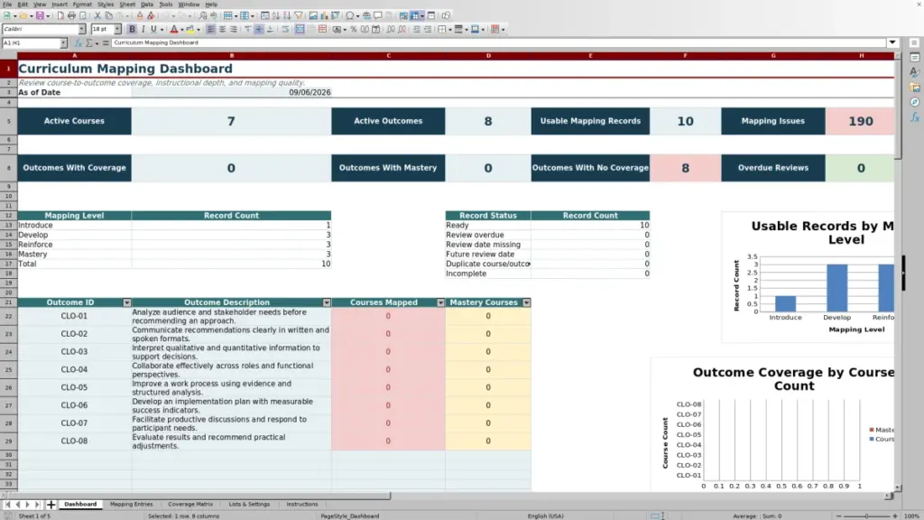Click English (USA) language status
Viewport: 924px width, 520px height.
click(x=546, y=515)
